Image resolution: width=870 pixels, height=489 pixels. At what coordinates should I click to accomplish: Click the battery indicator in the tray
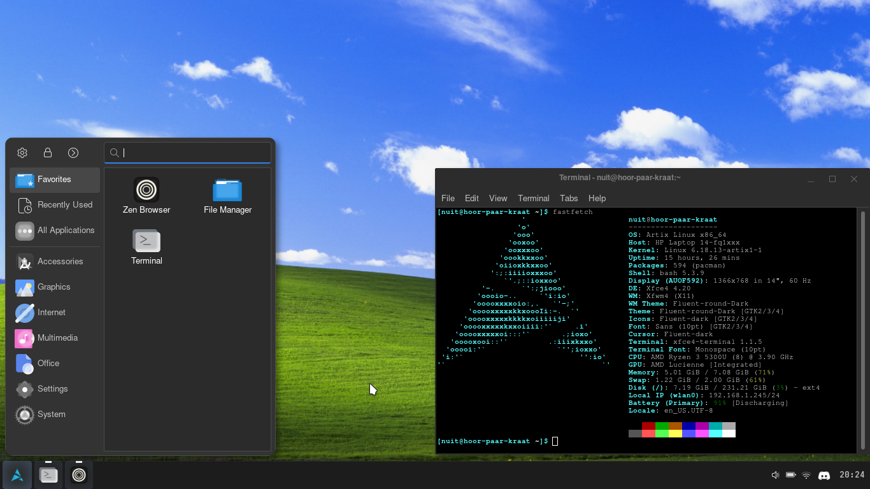click(x=790, y=475)
